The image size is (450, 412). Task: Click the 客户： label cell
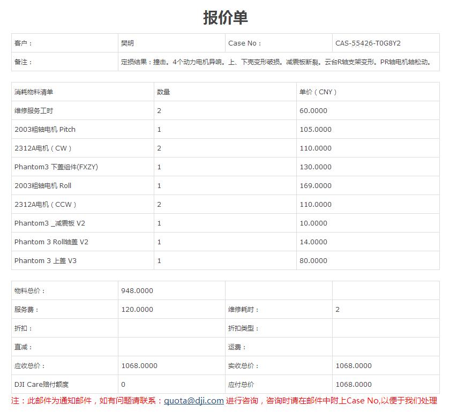[65, 43]
